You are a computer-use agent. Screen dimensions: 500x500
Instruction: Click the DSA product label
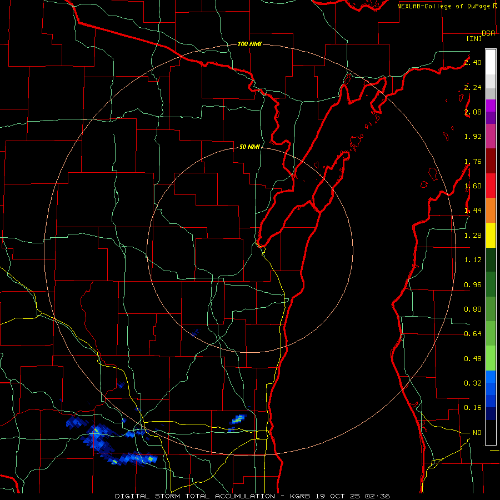coord(488,33)
